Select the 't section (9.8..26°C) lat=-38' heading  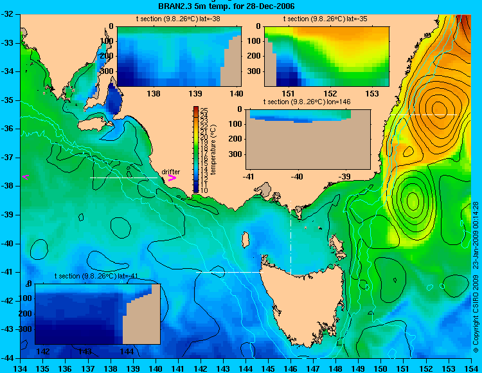coord(178,19)
